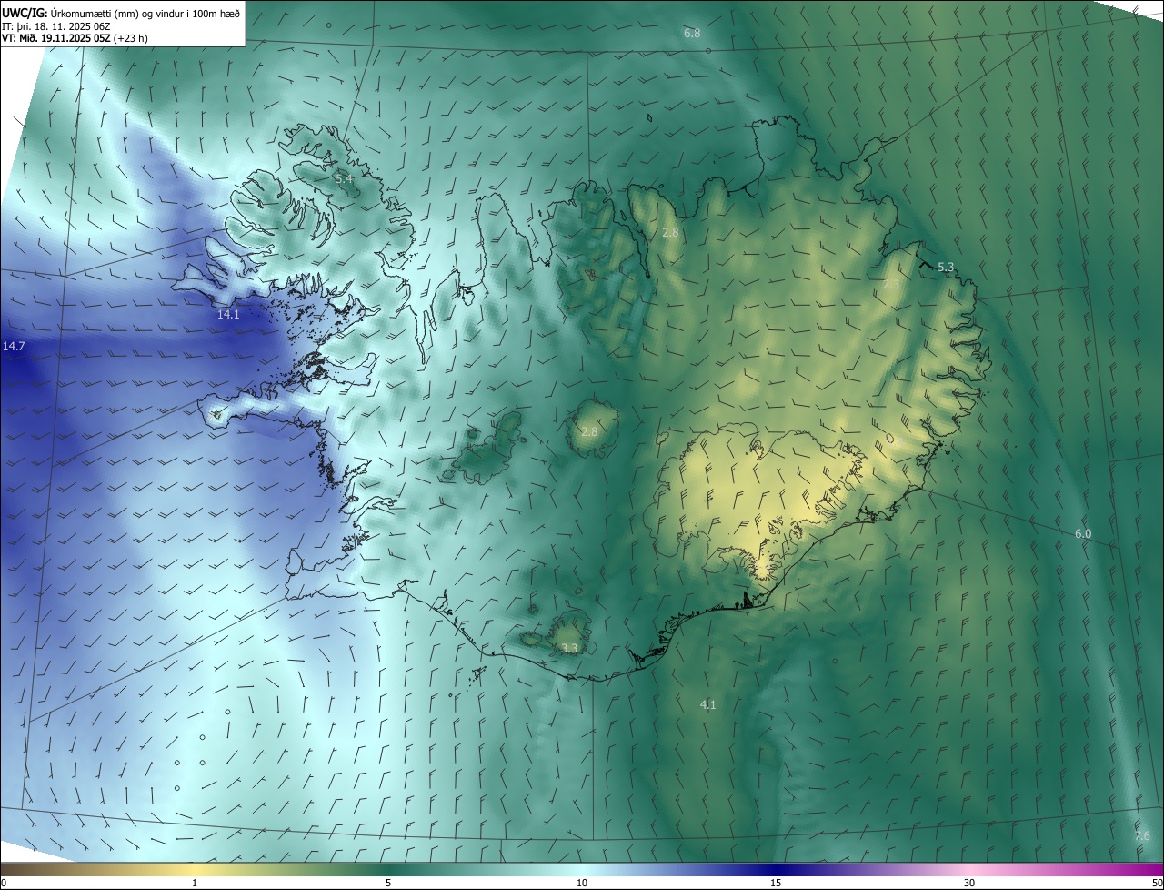The height and width of the screenshot is (890, 1164).
Task: Click the 6.8 value label over northern sea
Action: tap(692, 34)
